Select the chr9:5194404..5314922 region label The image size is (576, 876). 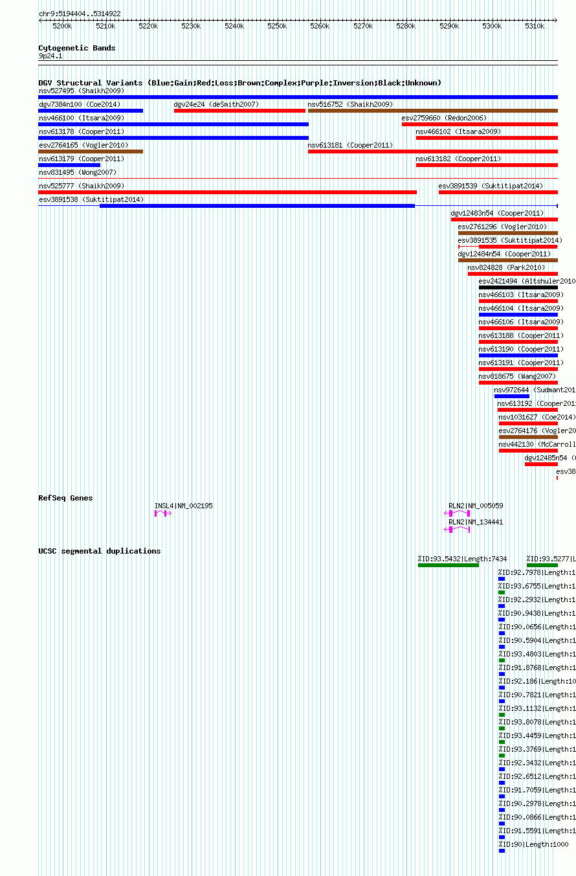pos(80,14)
